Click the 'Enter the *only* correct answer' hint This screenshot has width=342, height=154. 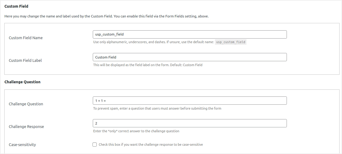136,131
